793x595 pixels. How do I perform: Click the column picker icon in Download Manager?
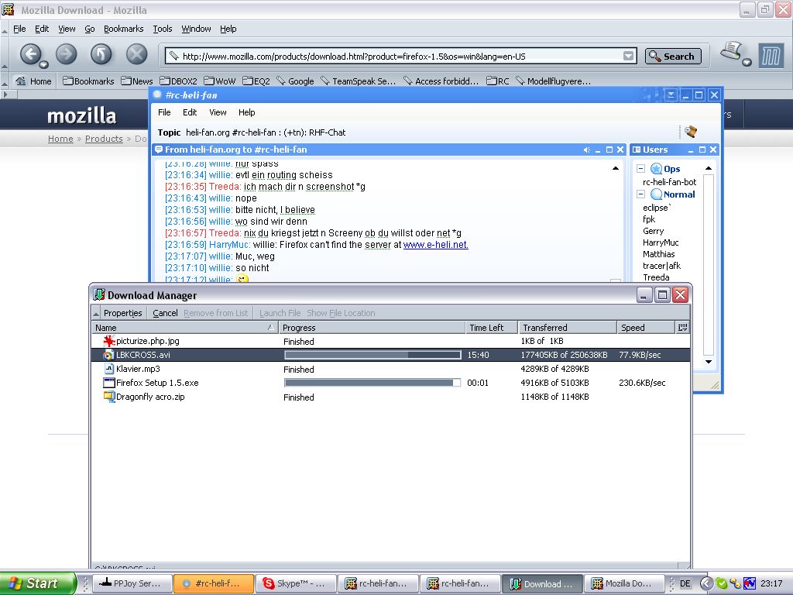682,328
